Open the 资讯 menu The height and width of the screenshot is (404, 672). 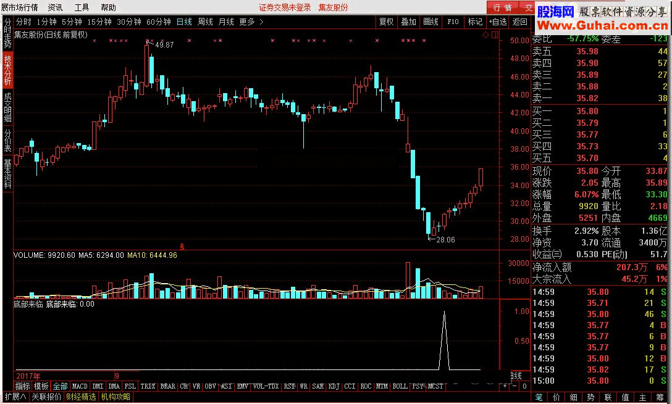[x=55, y=7]
